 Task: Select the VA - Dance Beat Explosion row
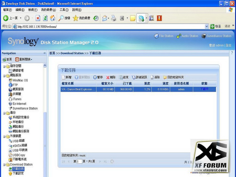coord(138,89)
